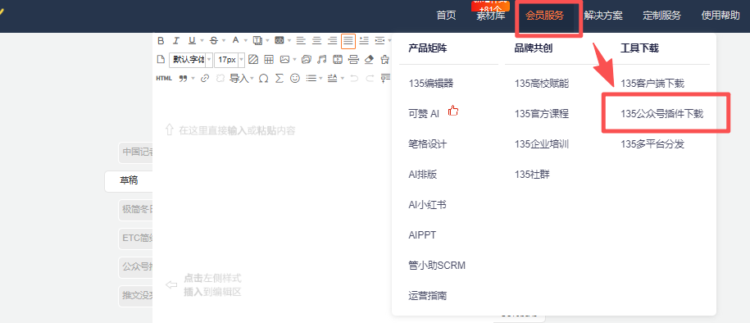
Task: Open the AI小红书 product link
Action: pos(428,205)
